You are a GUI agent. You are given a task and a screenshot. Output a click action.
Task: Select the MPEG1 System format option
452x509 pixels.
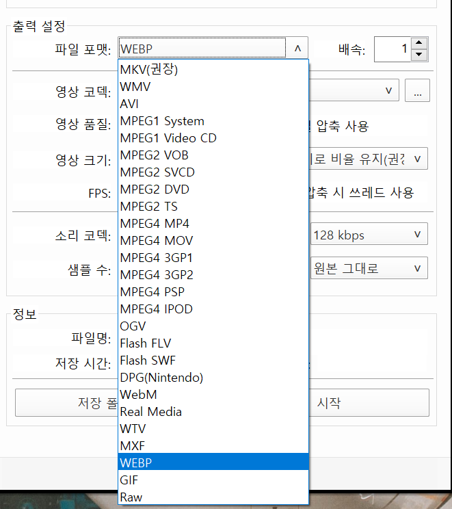[213, 121]
